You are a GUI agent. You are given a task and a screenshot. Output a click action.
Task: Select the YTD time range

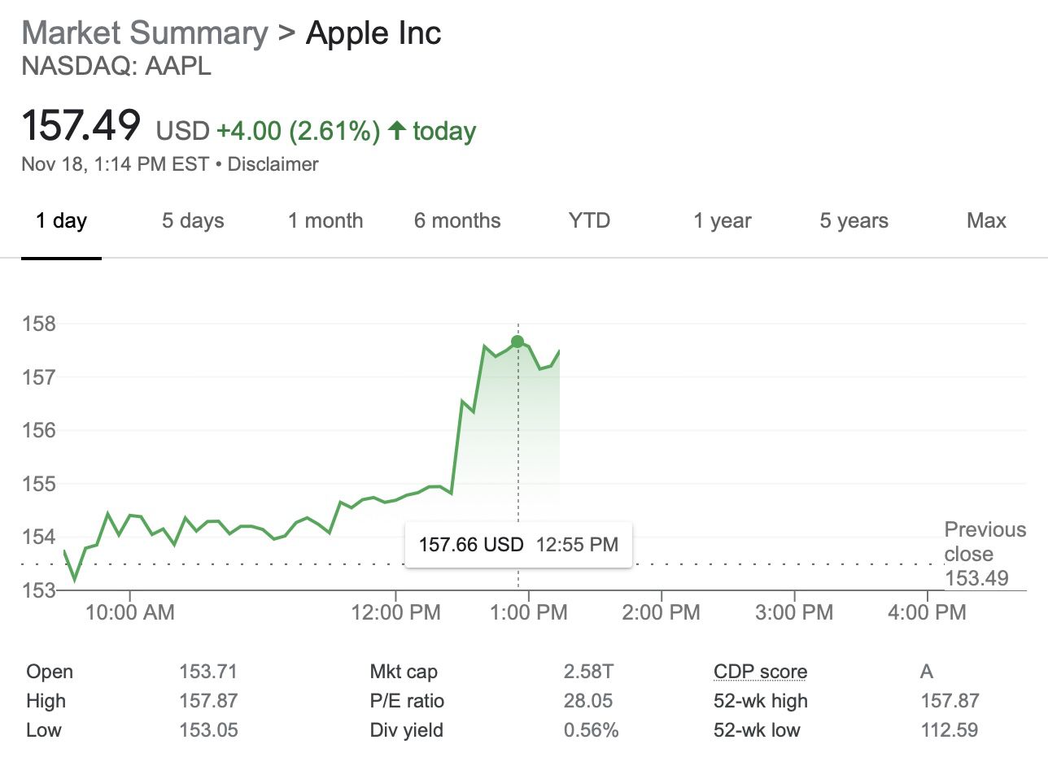pos(588,220)
